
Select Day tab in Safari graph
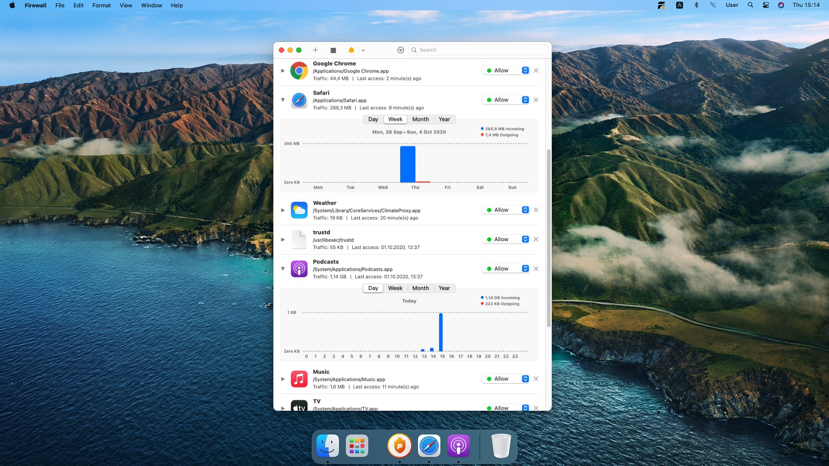click(x=373, y=119)
